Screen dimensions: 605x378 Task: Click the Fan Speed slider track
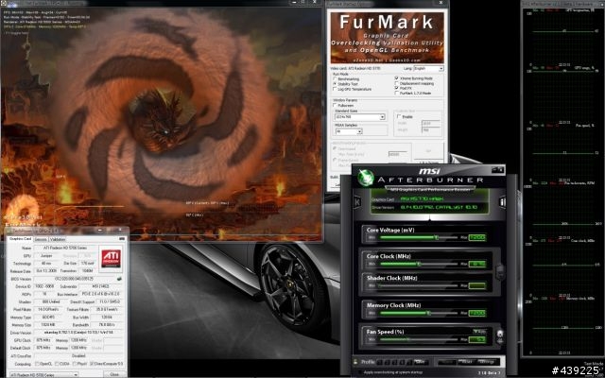coord(419,339)
